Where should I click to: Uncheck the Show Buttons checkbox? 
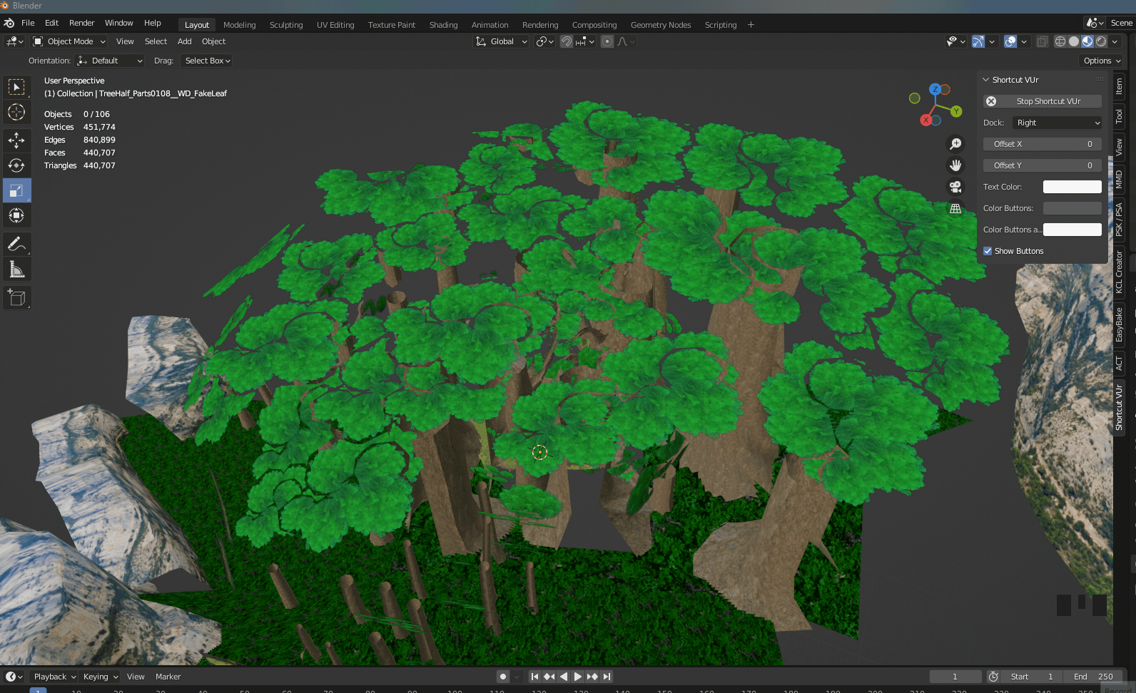tap(988, 251)
